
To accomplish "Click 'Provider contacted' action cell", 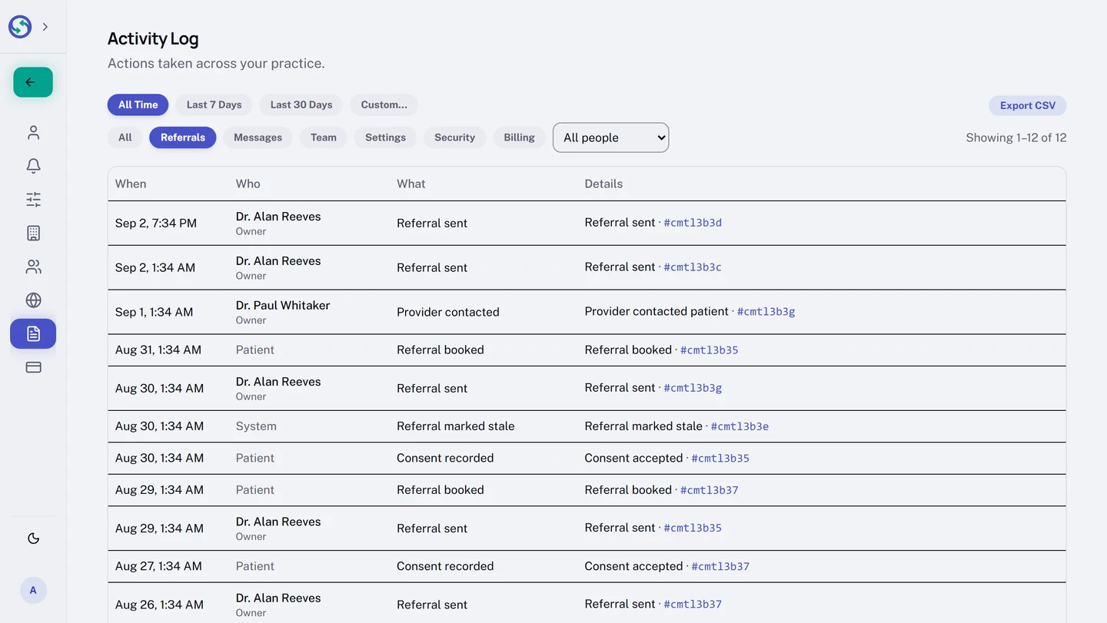I will pyautogui.click(x=448, y=312).
